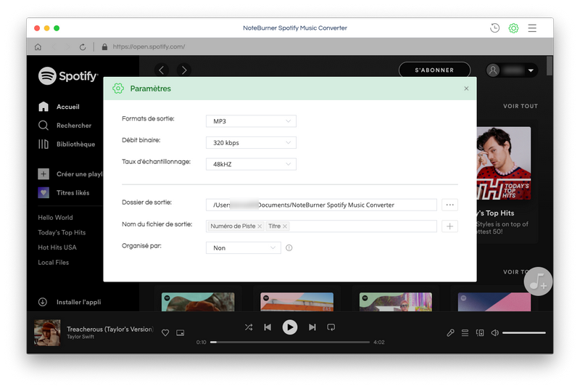Skip to previous track
This screenshot has height=389, width=580.
click(268, 327)
